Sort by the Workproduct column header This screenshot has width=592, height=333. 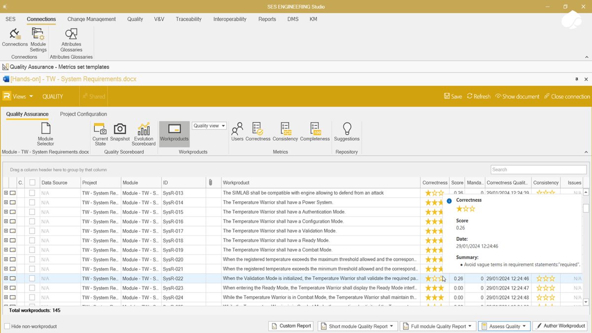321,183
